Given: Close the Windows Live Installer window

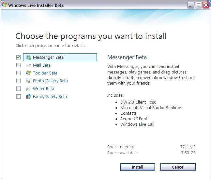Looking at the screenshot, I should tap(206, 5).
